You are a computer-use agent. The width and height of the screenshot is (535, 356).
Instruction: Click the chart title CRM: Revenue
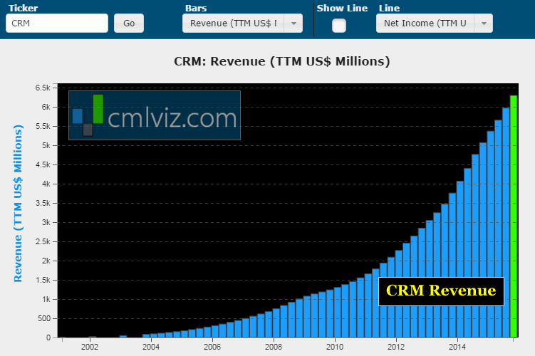click(x=282, y=61)
